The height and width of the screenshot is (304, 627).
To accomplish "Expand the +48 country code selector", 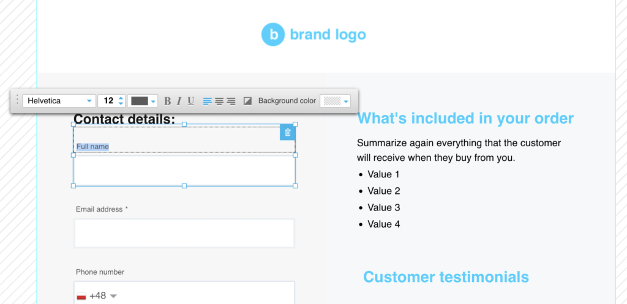I will pos(97,296).
